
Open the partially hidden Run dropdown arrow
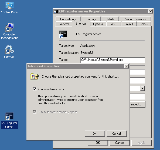click(x=142, y=88)
